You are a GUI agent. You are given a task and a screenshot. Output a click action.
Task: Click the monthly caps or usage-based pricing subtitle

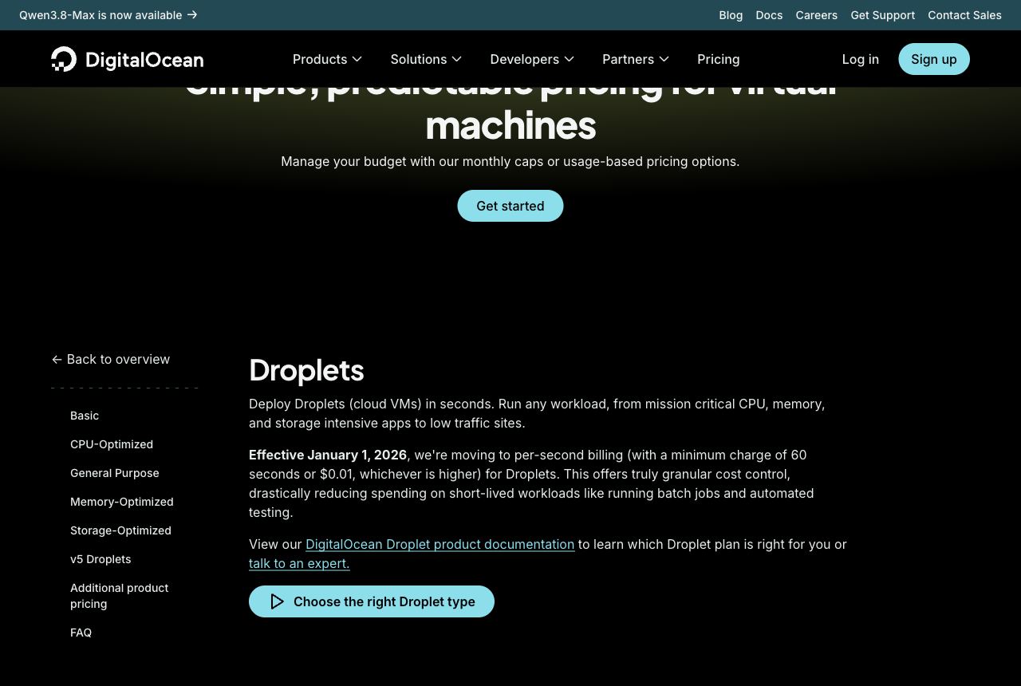click(510, 161)
